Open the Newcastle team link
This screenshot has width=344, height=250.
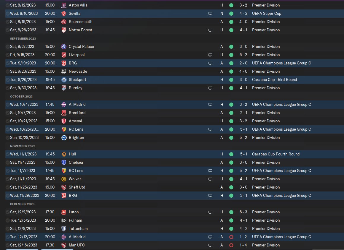pyautogui.click(x=78, y=72)
